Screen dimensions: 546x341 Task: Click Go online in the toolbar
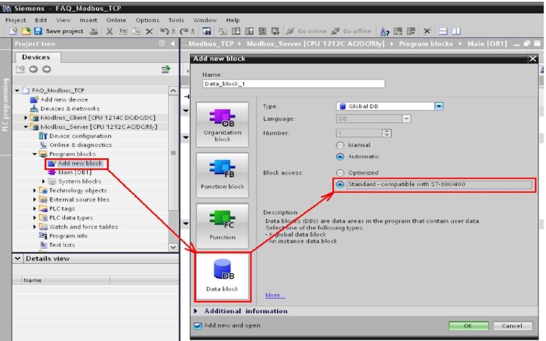coord(307,31)
